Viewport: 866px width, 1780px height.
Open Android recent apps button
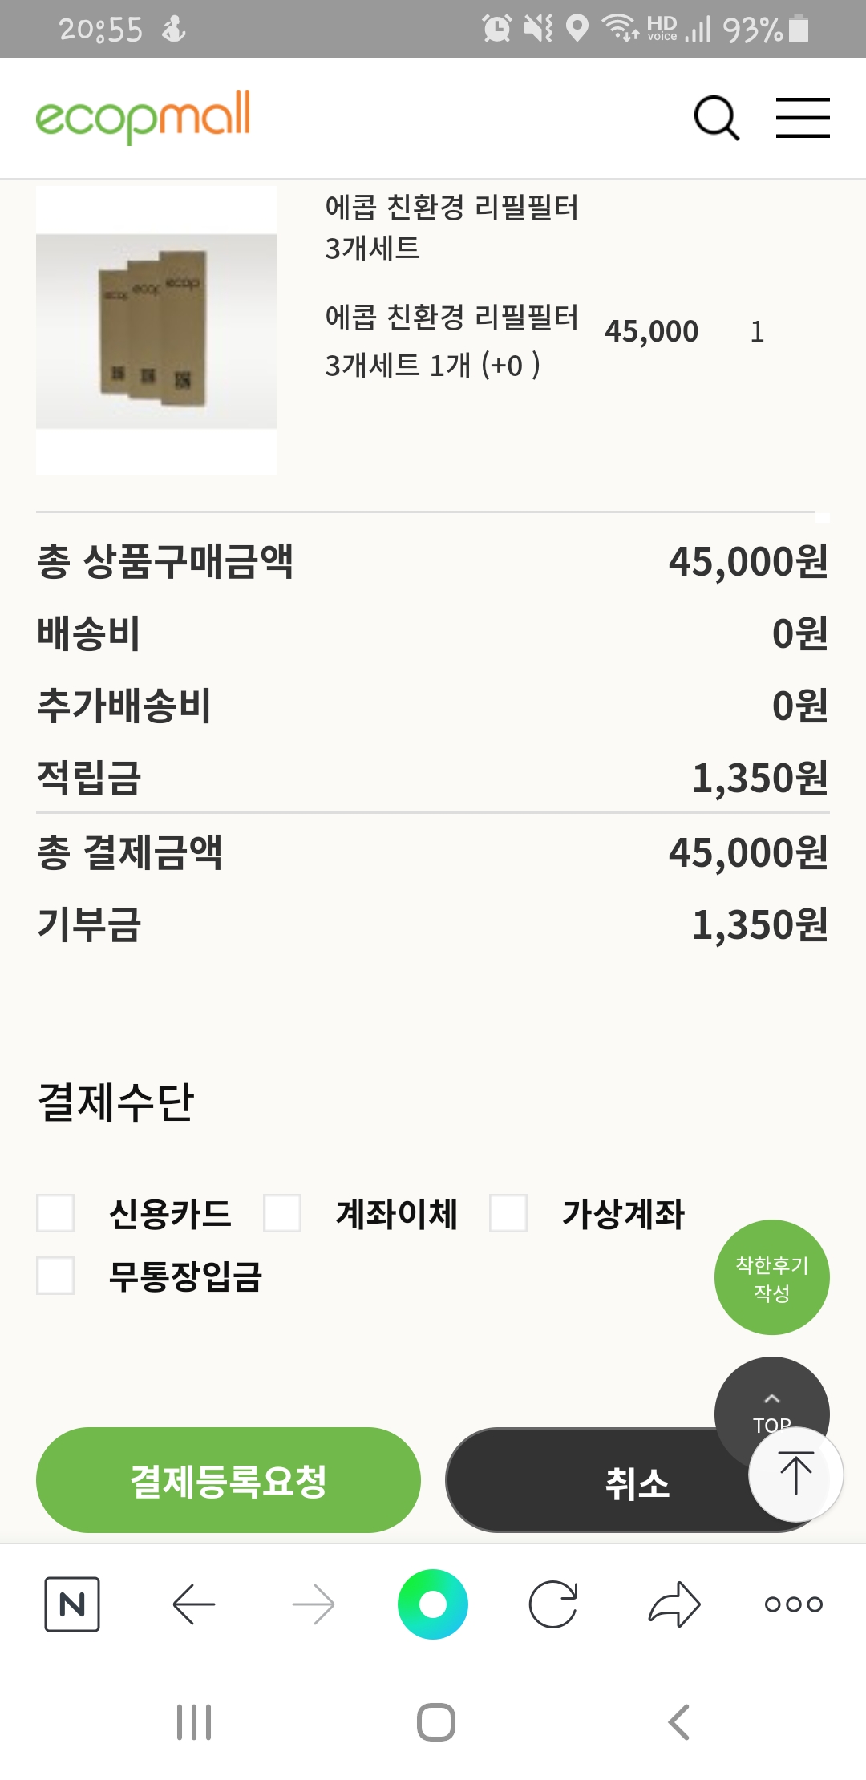point(194,1722)
